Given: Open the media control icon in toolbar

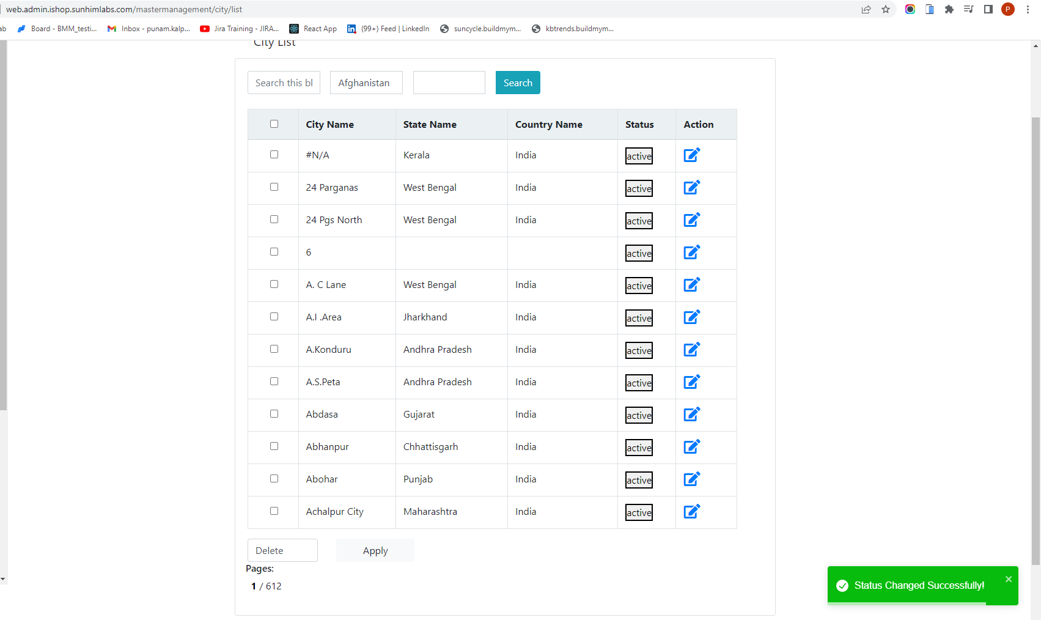Looking at the screenshot, I should click(969, 9).
